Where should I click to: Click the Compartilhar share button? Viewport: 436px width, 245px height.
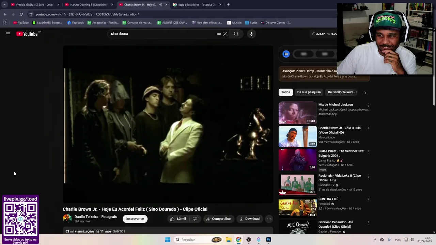[218, 219]
